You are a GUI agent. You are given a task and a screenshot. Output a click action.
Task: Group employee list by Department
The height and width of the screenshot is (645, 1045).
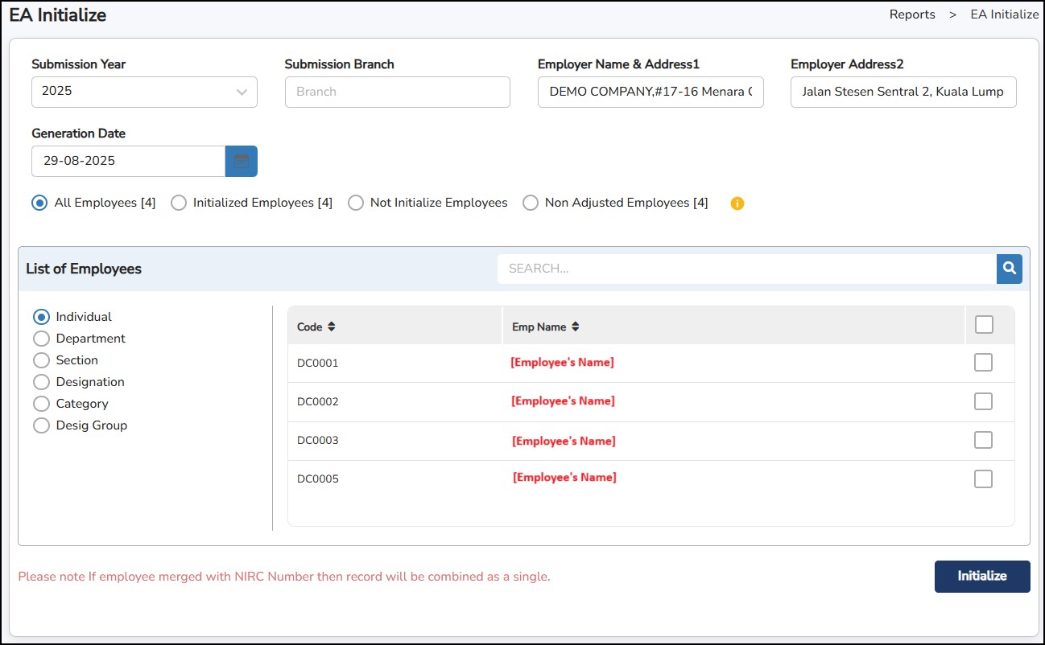[42, 339]
